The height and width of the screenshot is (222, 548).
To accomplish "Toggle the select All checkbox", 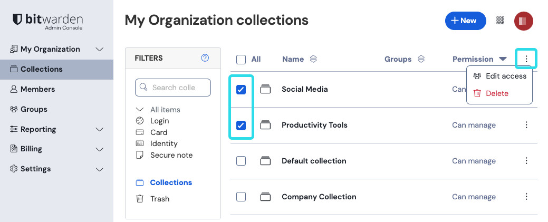I will [x=241, y=59].
